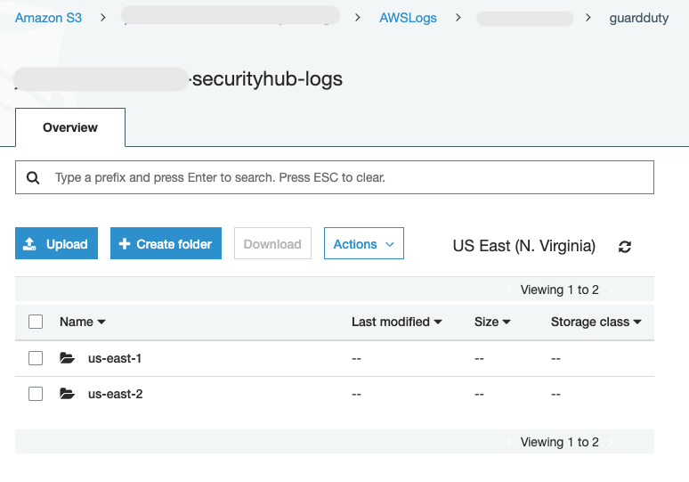Viewport: 689px width, 482px height.
Task: Select all objects with header checkbox
Action: point(36,322)
